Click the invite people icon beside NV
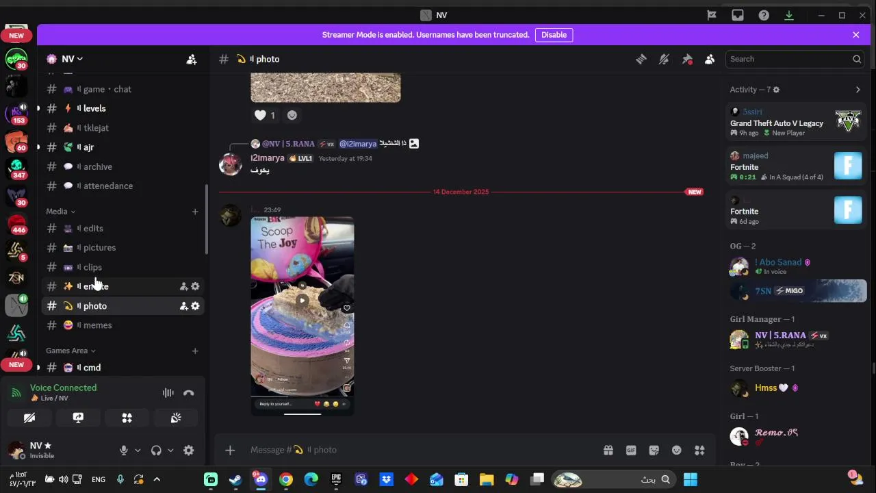Screen dimensions: 876x493 pos(192,60)
